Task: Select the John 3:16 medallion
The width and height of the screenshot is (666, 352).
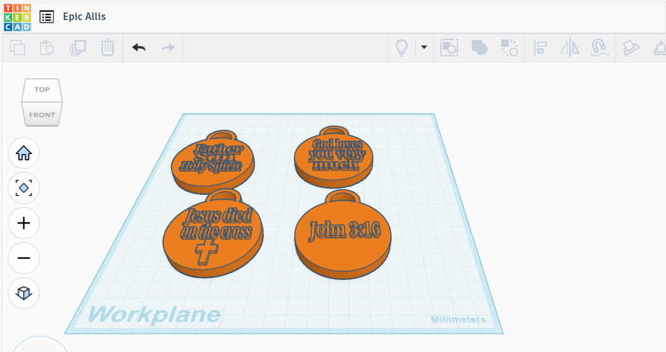Action: click(343, 236)
